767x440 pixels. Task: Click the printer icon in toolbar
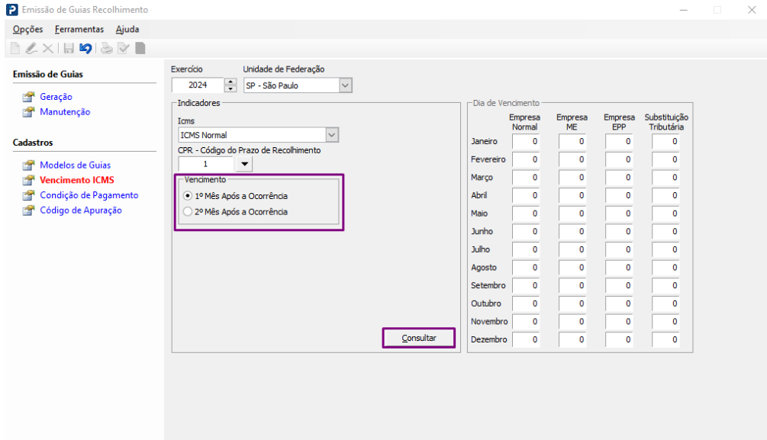106,48
